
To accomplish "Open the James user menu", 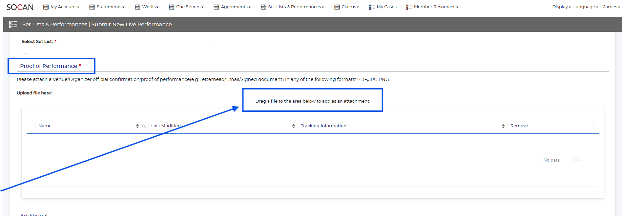I will point(611,7).
